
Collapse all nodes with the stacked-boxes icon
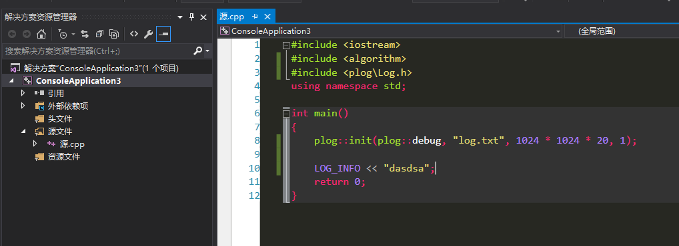pyautogui.click(x=99, y=34)
